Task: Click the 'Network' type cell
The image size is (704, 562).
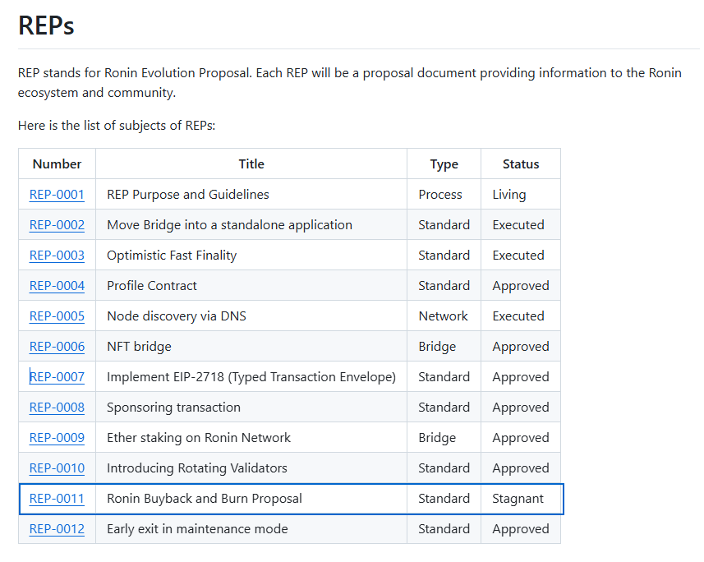Action: (443, 316)
